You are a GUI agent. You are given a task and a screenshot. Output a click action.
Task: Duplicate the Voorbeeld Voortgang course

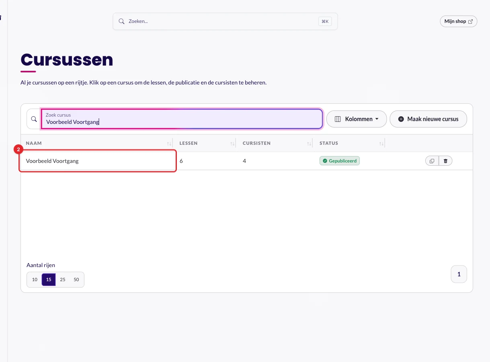point(432,161)
